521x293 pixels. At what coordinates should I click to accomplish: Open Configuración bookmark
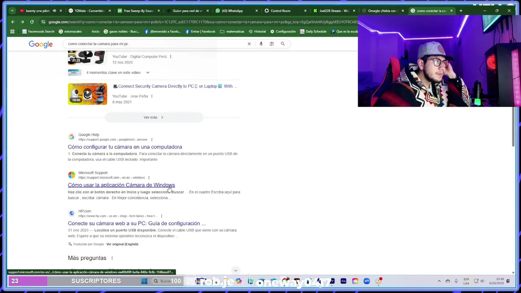(283, 31)
